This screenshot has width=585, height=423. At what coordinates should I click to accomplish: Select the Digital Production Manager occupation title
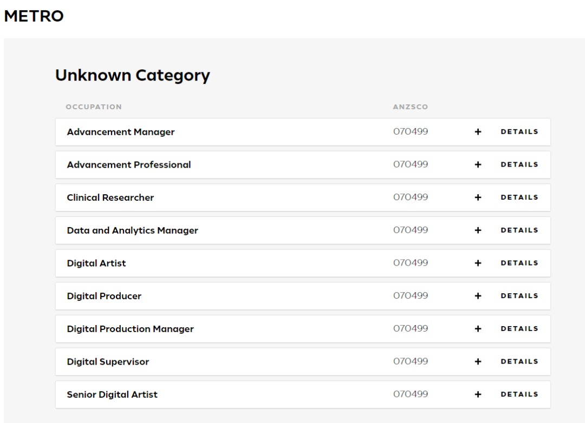pyautogui.click(x=130, y=329)
